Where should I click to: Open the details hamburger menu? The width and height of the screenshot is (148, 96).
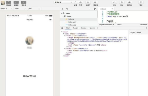[141, 2]
